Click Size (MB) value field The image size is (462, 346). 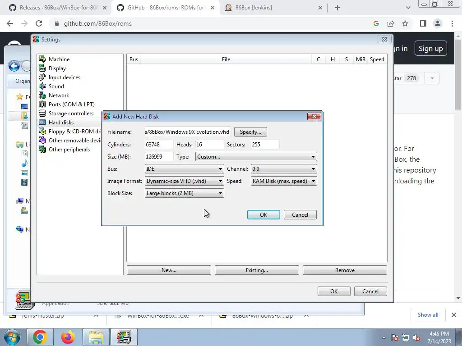(159, 156)
